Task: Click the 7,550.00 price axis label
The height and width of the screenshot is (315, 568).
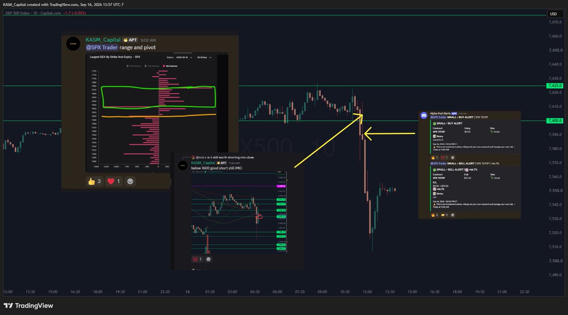Action: point(555,191)
